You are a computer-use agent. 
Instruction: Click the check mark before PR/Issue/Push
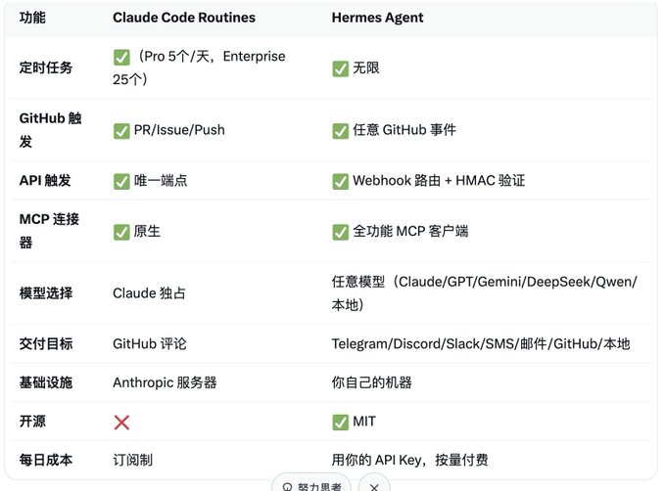coord(121,131)
